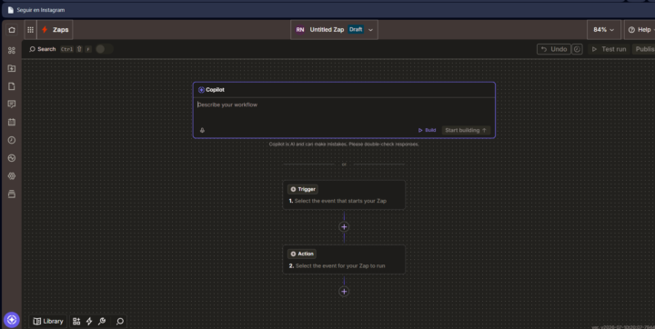
Task: Open the notes page sidebar icon
Action: (12, 86)
